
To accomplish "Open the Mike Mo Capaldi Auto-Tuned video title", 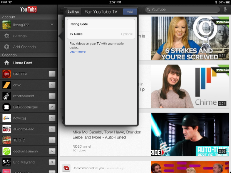I will tap(107, 135).
